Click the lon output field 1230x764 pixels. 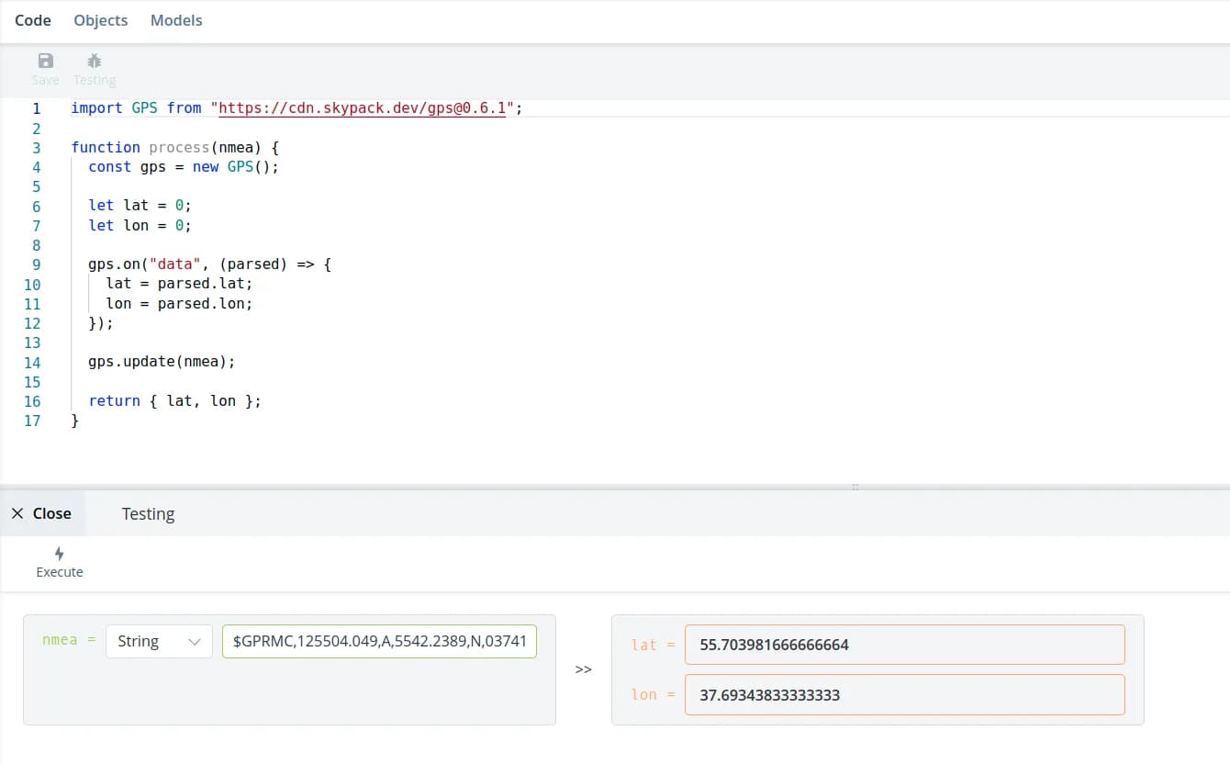(x=903, y=695)
